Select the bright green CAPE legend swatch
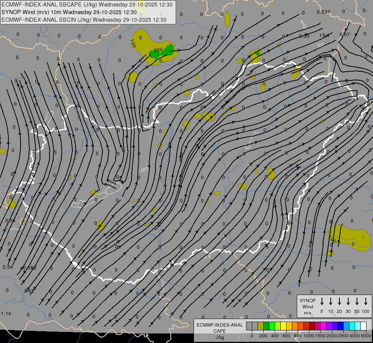The height and width of the screenshot is (343, 373). point(272,326)
